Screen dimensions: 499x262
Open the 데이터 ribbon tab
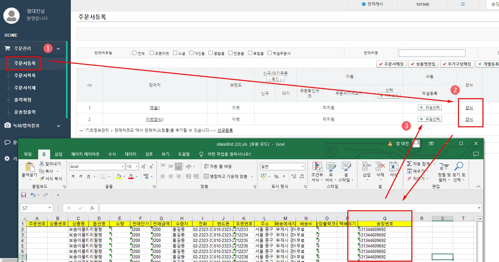131,154
